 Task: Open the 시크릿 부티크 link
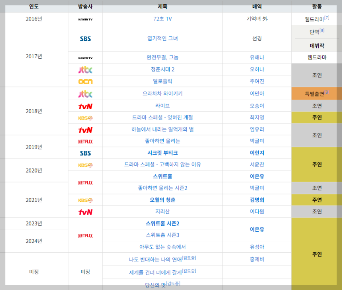[x=162, y=153]
